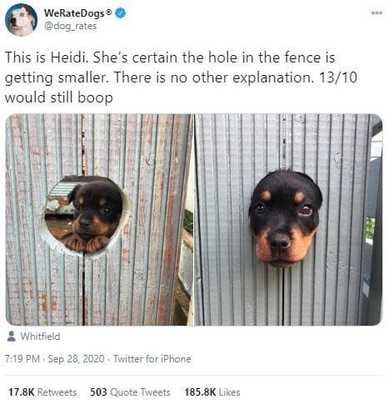
Task: Click the Sep 28, 2020 date
Action: 76,359
